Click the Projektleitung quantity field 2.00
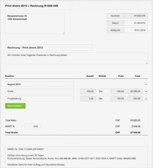This screenshot has height=168, width=153. [88, 99]
